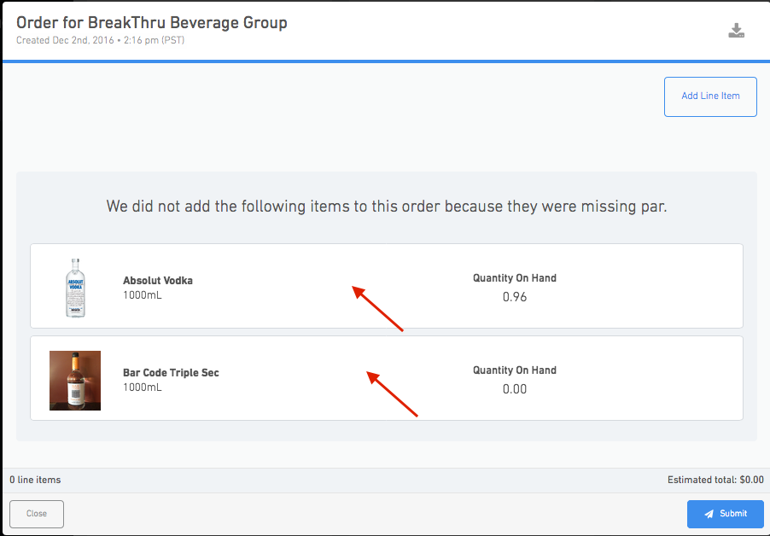
Task: Click the Order for BreakThru Beverage Group title
Action: pos(152,22)
